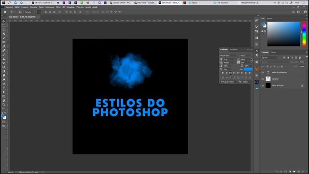Open the search icon at top right

click(x=293, y=12)
